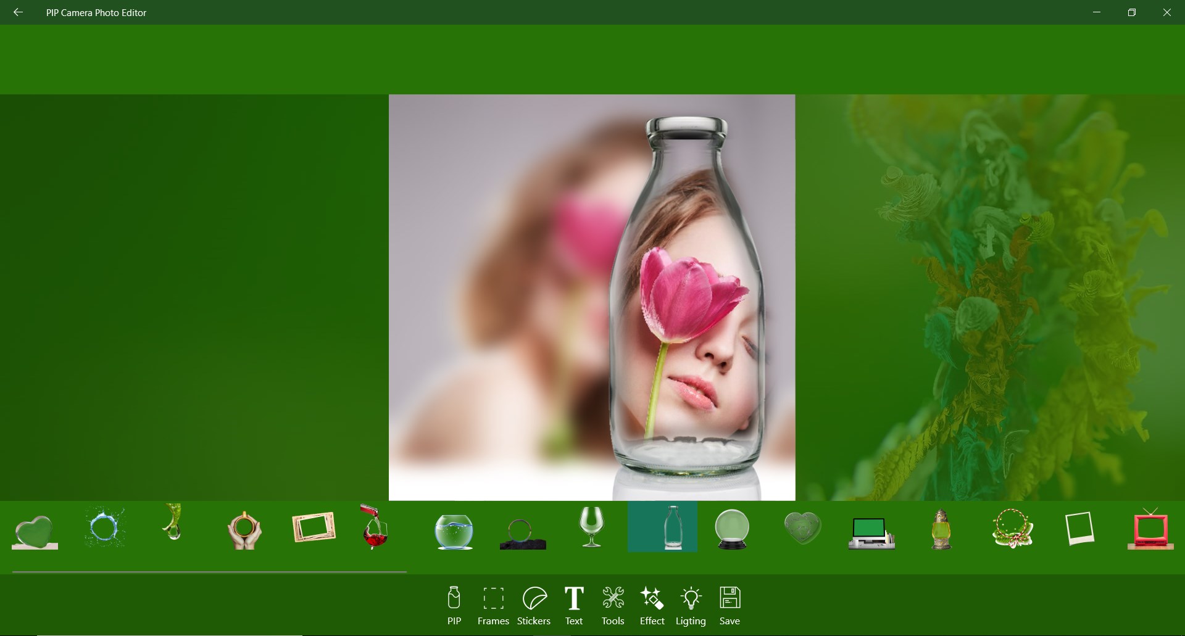Image resolution: width=1185 pixels, height=636 pixels.
Task: Close the PIP Camera Photo Editor
Action: [x=1167, y=12]
